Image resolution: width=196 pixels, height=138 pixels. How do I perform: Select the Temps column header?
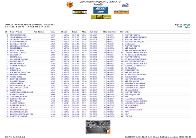(x=74, y=32)
